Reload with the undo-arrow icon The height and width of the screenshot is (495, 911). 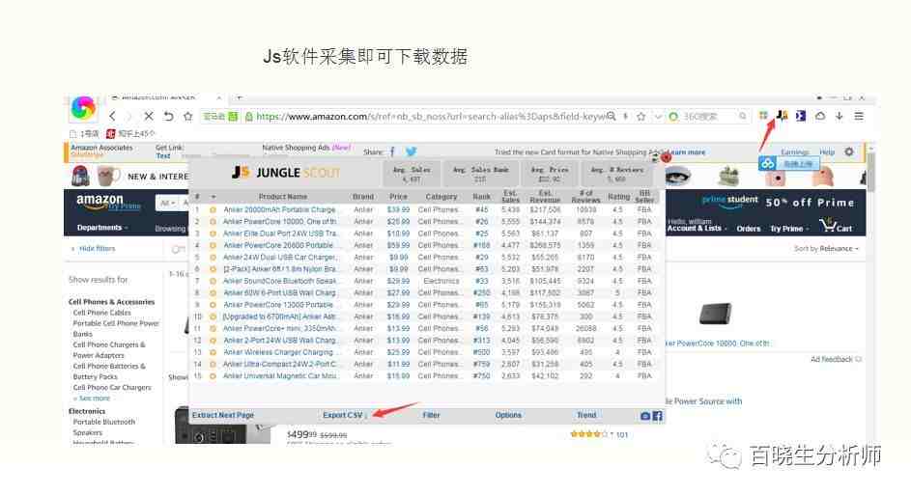click(x=168, y=116)
